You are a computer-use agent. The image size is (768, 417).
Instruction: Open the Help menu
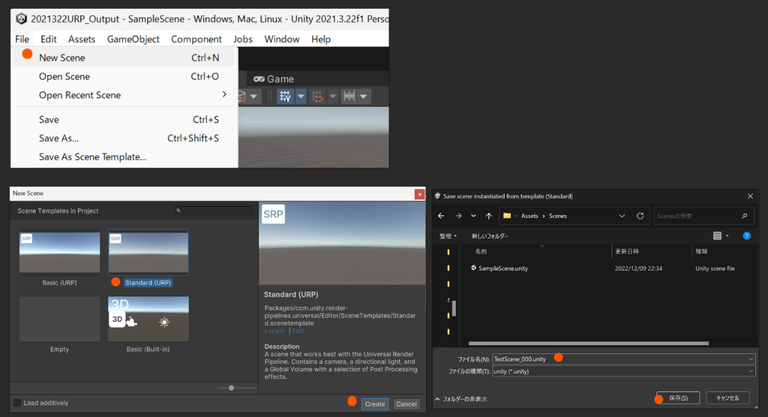click(x=321, y=39)
